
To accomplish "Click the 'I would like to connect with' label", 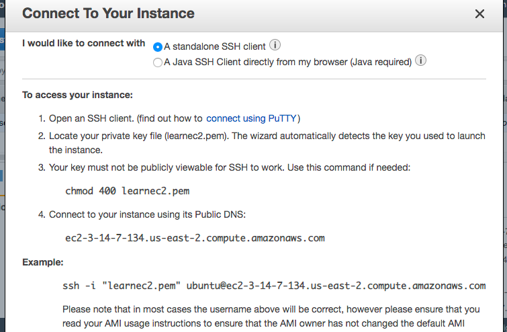I will (x=83, y=43).
